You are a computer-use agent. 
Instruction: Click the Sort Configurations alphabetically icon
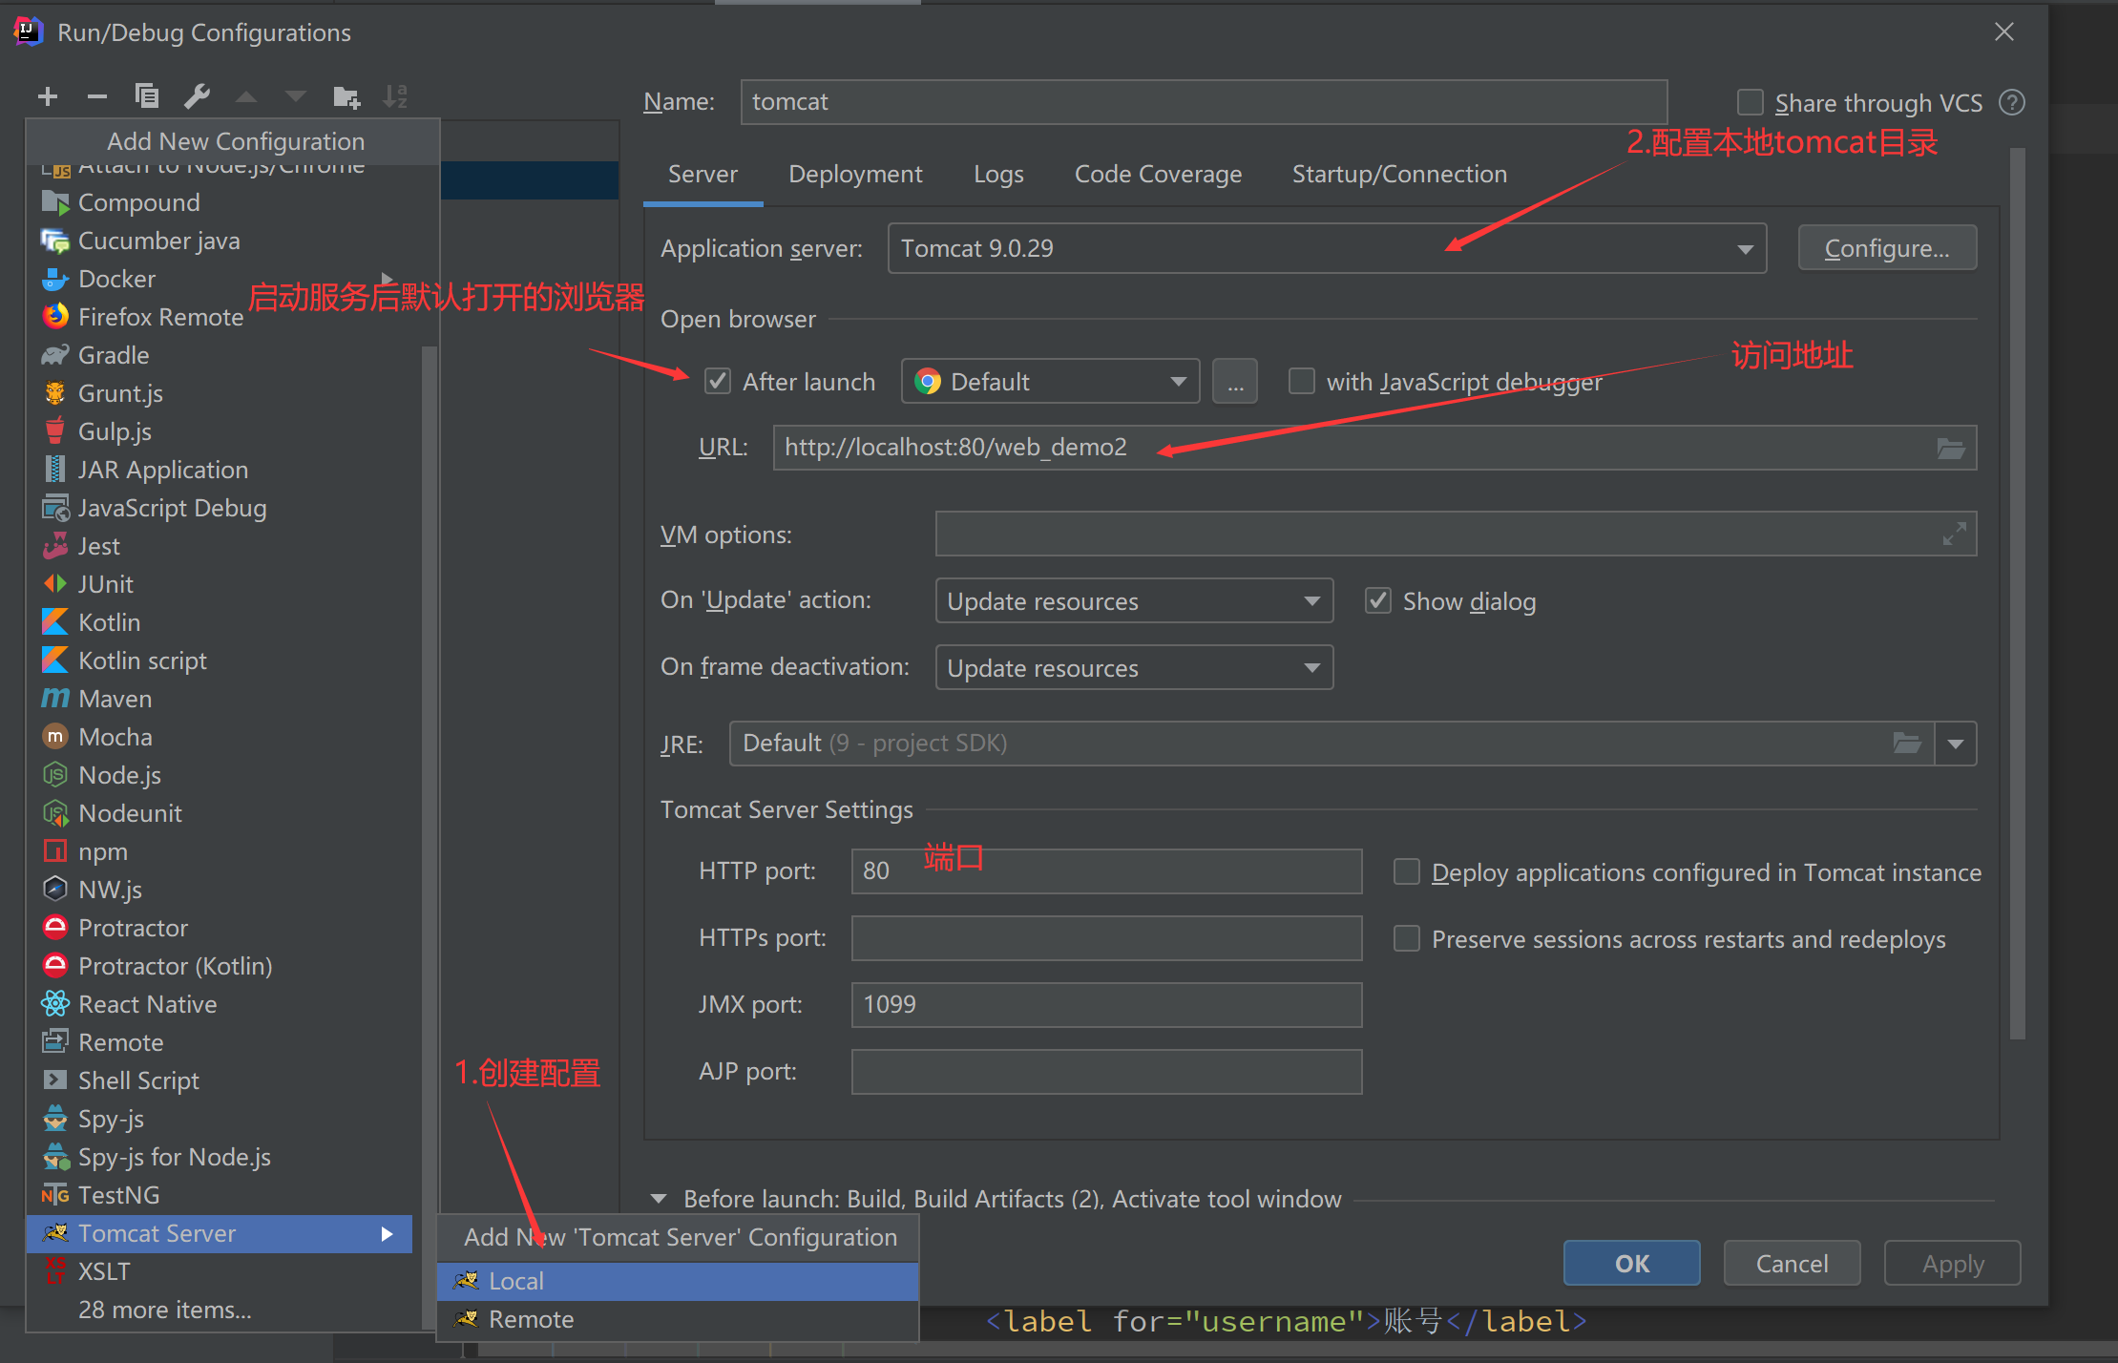(x=395, y=96)
